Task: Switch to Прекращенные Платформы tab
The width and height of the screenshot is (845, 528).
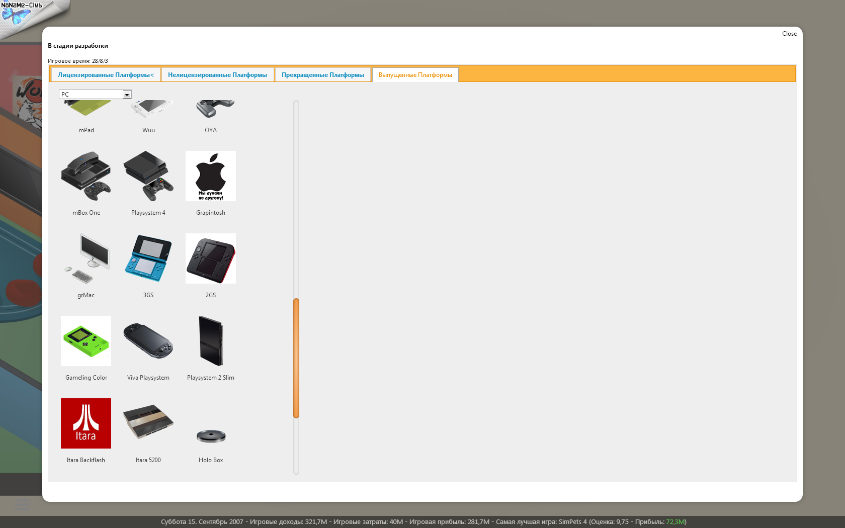Action: click(322, 75)
